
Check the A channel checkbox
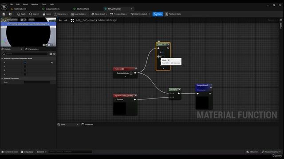click(x=25, y=75)
